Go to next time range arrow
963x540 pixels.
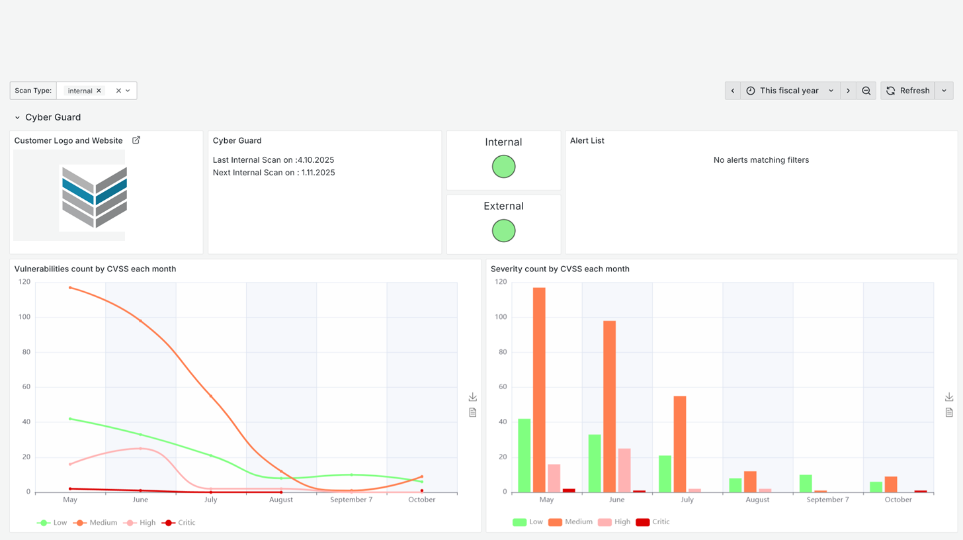848,91
